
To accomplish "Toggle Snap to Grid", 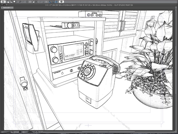I will coord(56,2).
